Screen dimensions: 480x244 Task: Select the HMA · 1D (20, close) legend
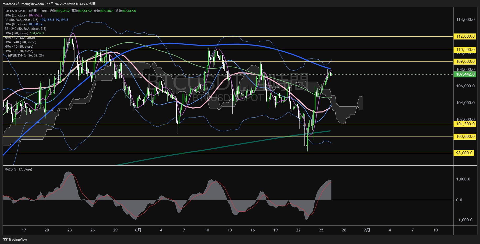point(19,51)
